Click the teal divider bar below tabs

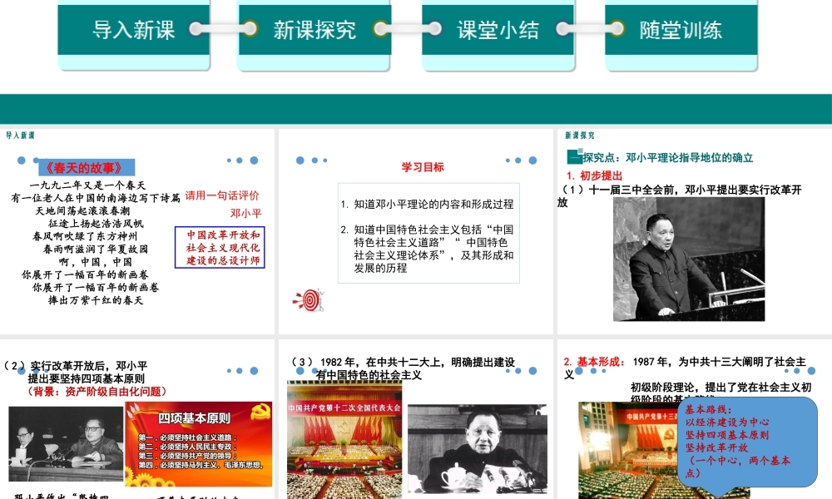coord(416,109)
